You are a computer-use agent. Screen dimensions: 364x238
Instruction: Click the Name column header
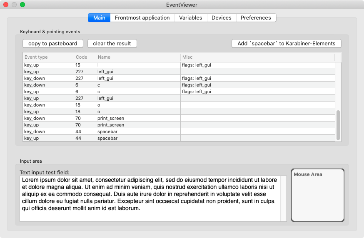click(x=137, y=57)
